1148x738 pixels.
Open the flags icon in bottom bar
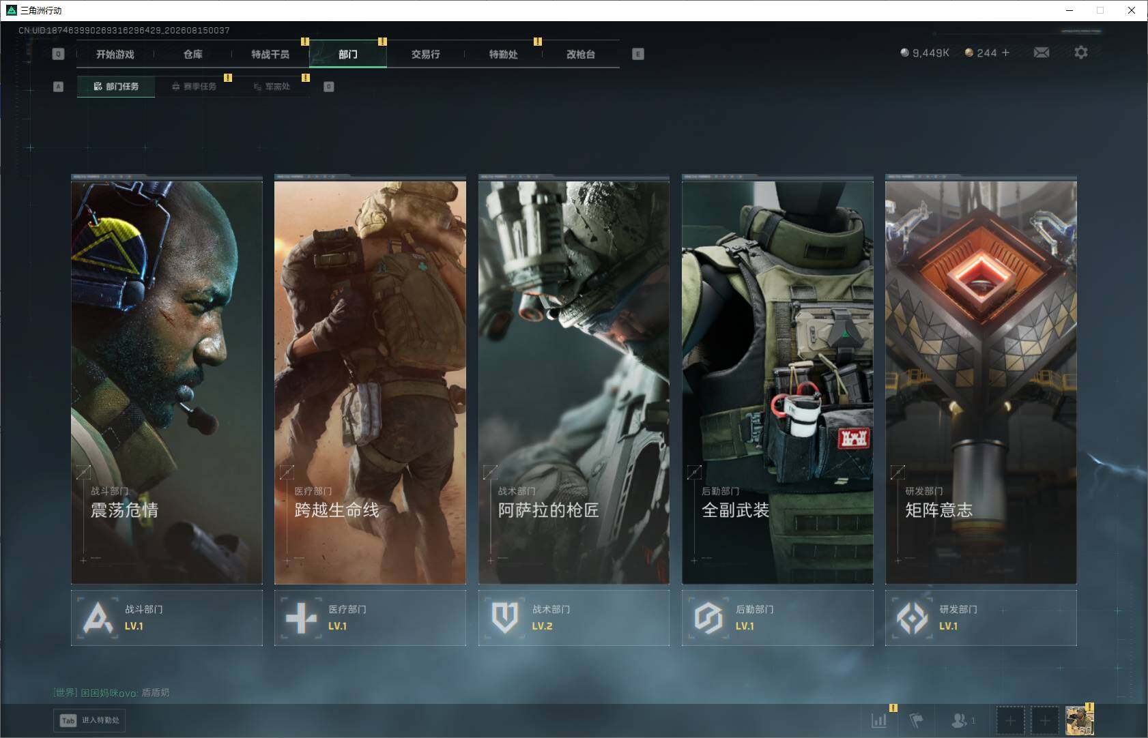(x=917, y=720)
